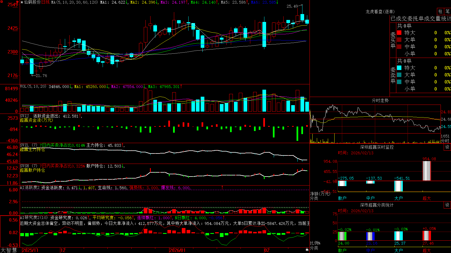451x253 pixels.
Task: Click the 超大 label in 深圳超赢实时监控 chart
Action: pos(427,198)
